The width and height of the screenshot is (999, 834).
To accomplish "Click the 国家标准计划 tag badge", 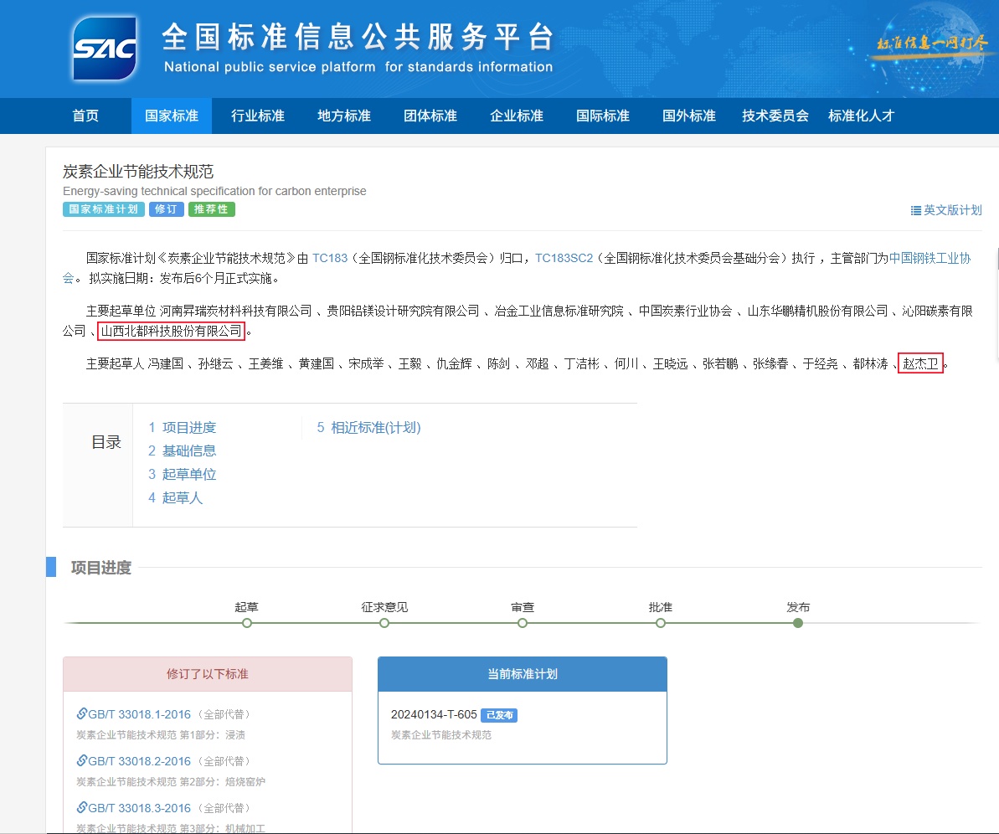I will (103, 209).
